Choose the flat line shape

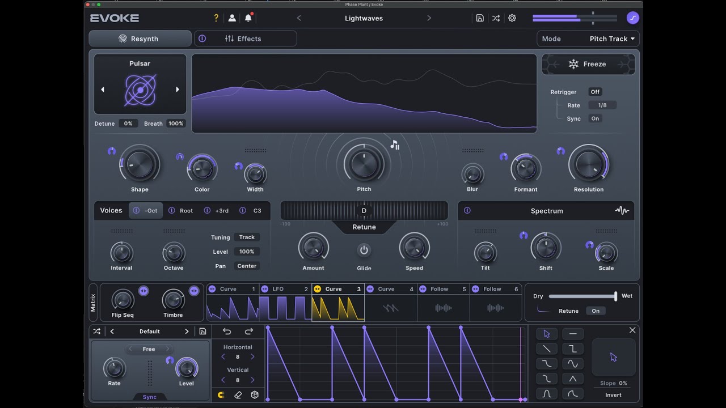(573, 334)
